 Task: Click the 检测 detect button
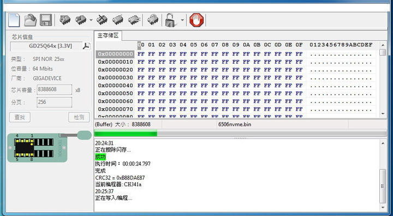(x=79, y=118)
